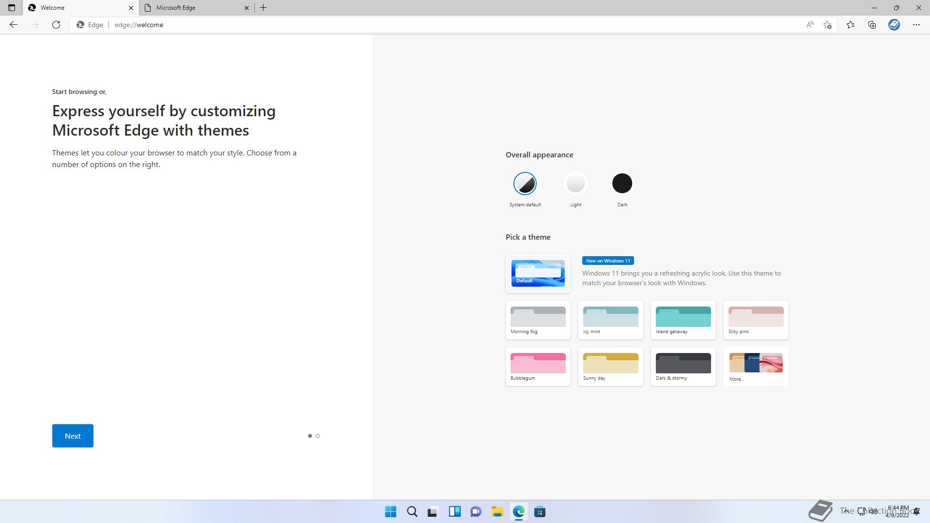Open Widgets from the taskbar

pyautogui.click(x=455, y=512)
